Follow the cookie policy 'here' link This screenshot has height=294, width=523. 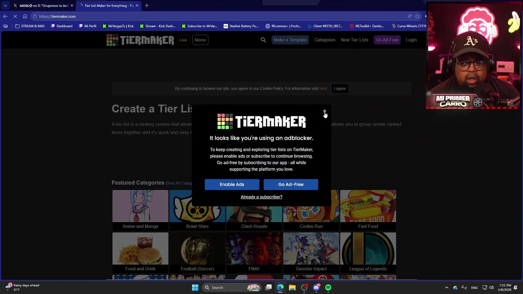(323, 88)
